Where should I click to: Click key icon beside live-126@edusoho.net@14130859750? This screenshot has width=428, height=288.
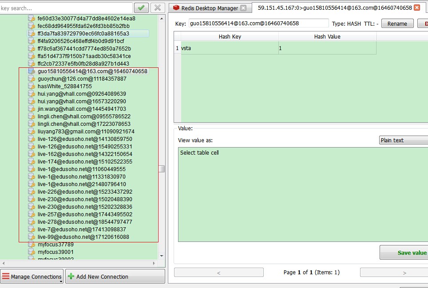[x=32, y=139]
